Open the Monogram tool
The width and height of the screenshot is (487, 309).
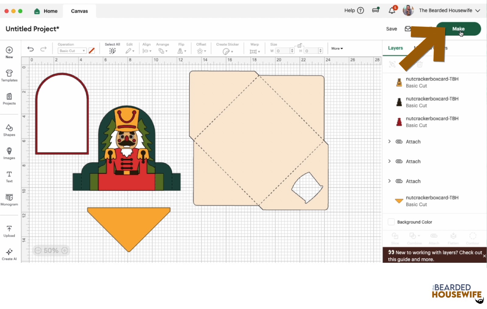click(9, 200)
